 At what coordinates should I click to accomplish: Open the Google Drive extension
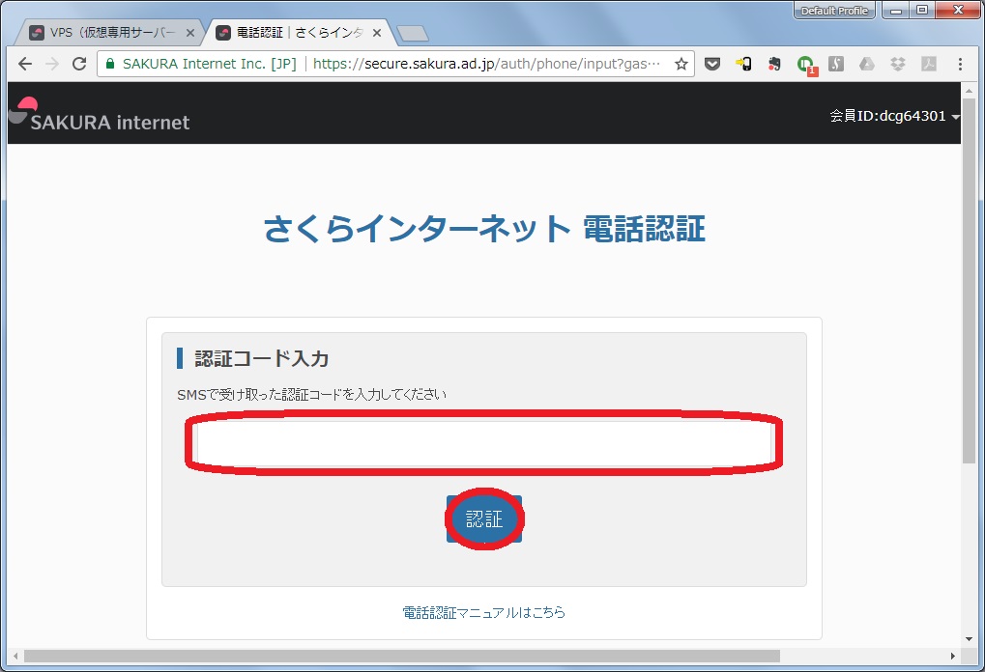[867, 64]
